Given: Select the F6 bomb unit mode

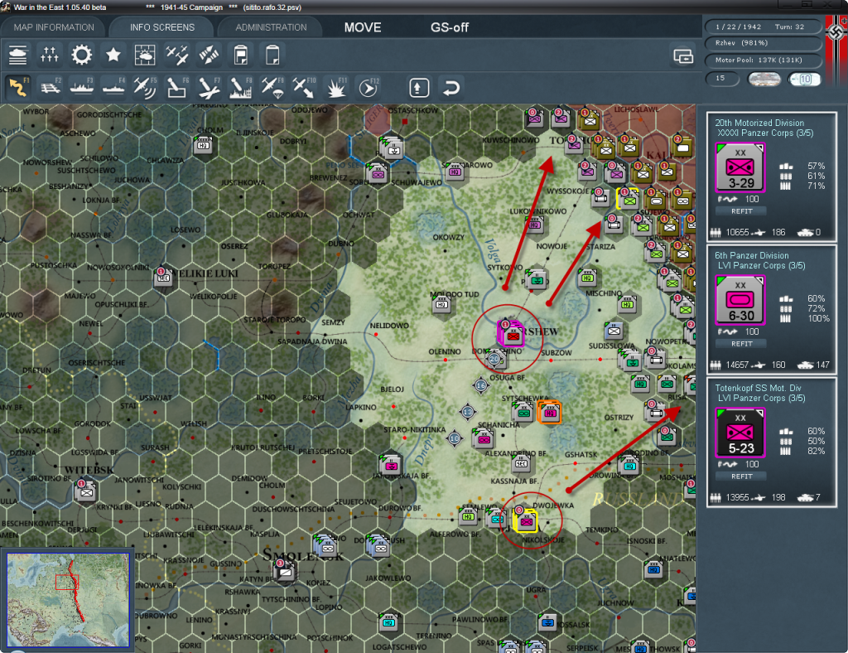Looking at the screenshot, I should point(177,88).
